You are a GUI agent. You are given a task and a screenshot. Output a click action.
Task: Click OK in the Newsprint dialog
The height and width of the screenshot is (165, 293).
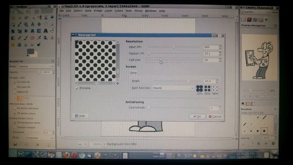(x=197, y=116)
